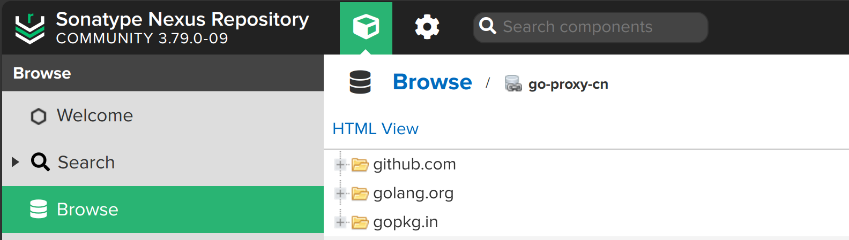The width and height of the screenshot is (849, 240).
Task: Click the Browse database icon in sidebar
Action: (x=39, y=210)
